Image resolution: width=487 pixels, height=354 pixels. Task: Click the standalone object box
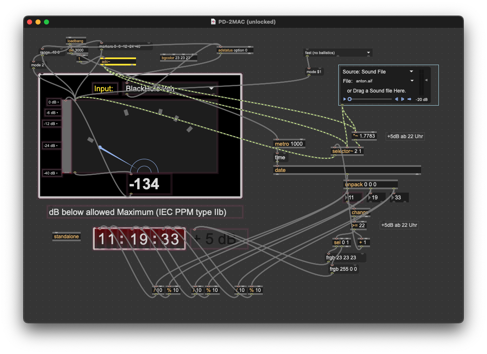coord(66,237)
